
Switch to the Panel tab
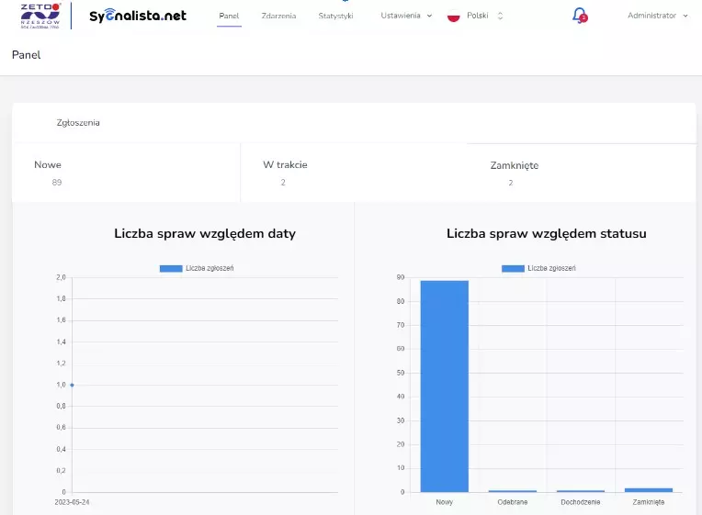click(x=229, y=16)
